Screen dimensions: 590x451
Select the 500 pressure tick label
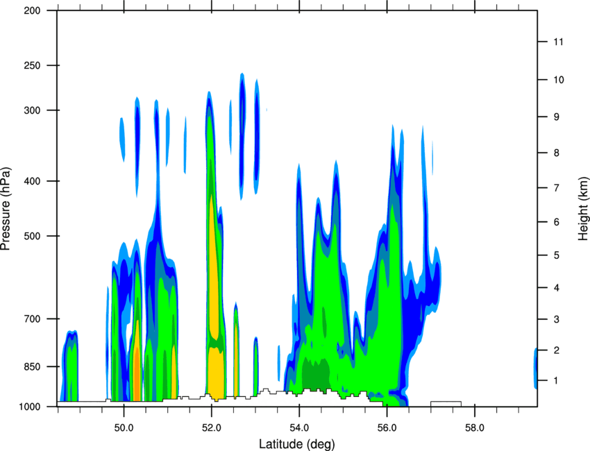(32, 236)
